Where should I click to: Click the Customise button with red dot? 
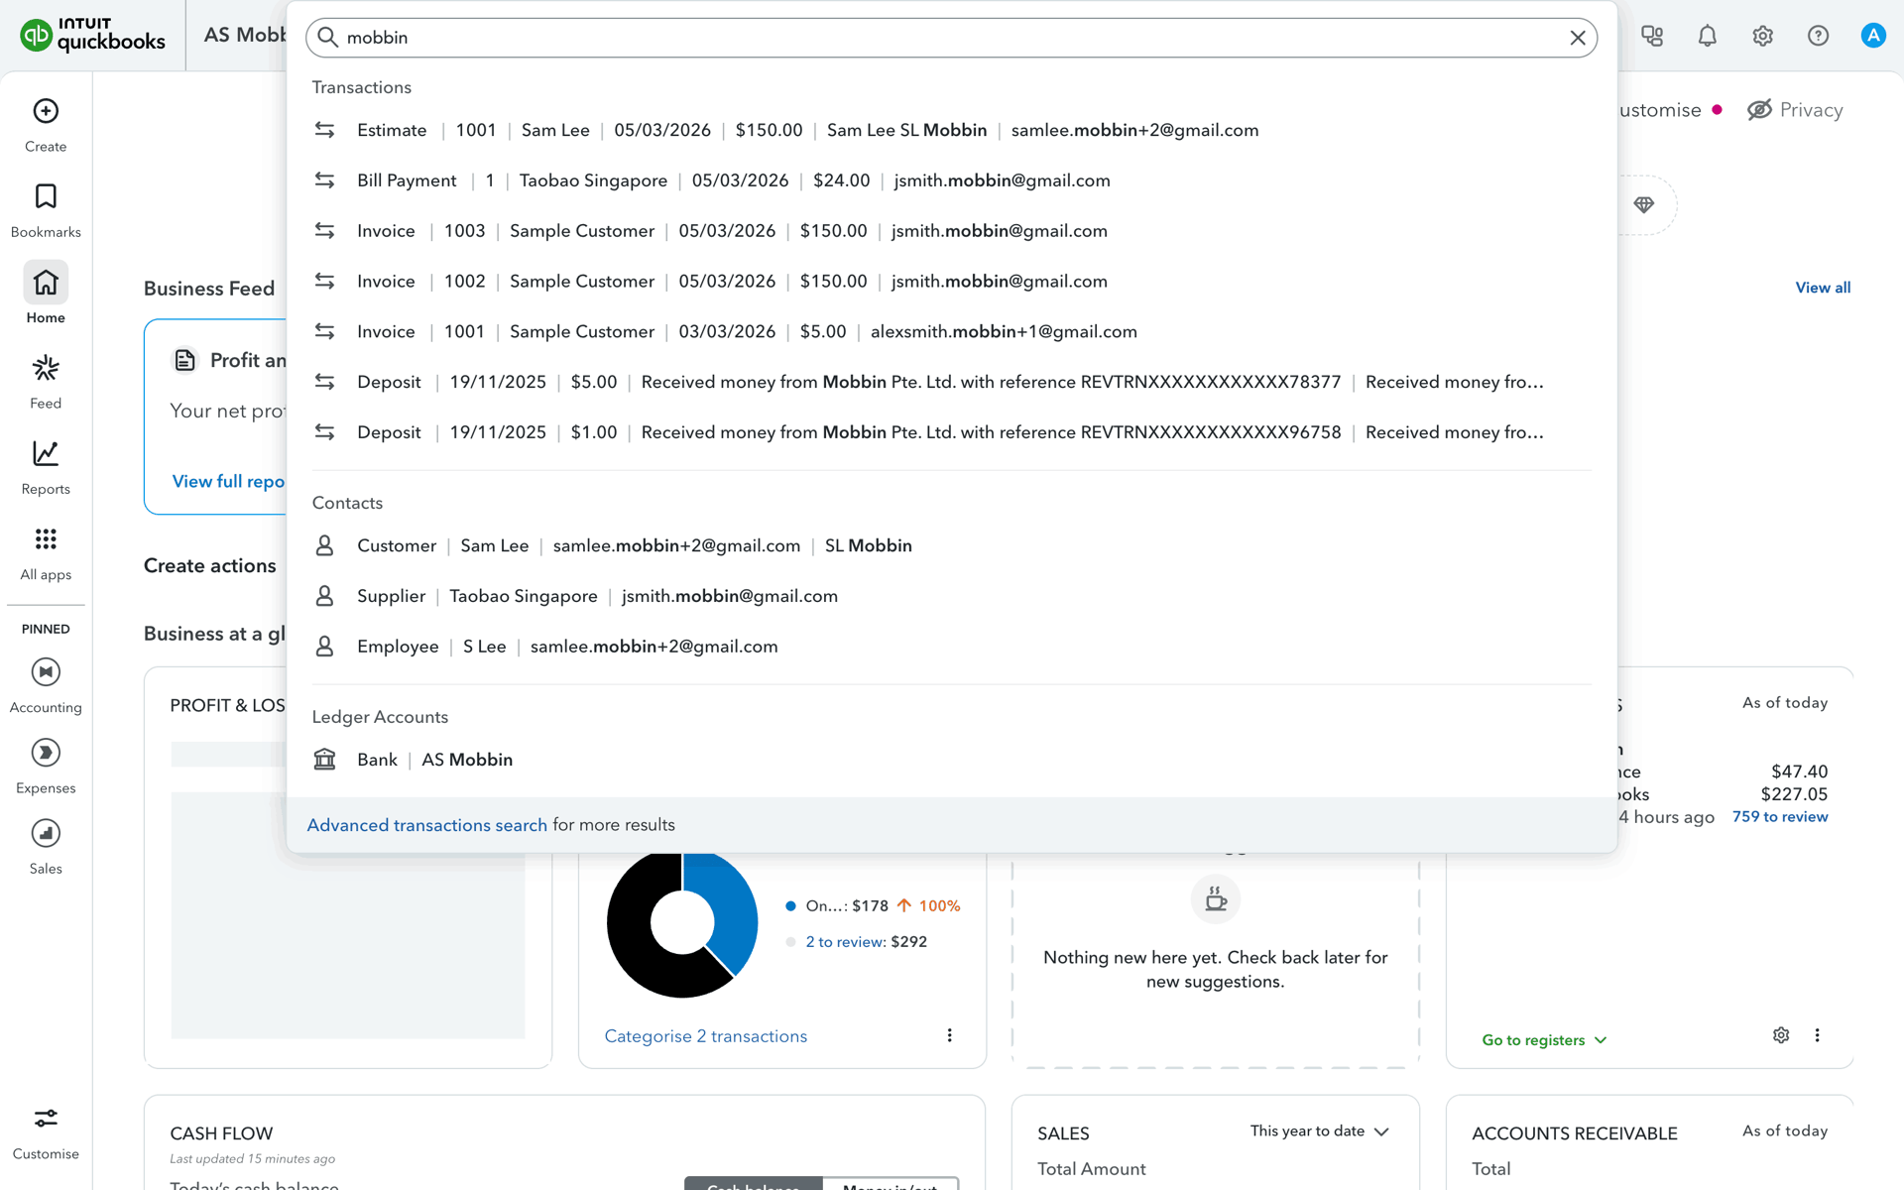tap(1670, 110)
